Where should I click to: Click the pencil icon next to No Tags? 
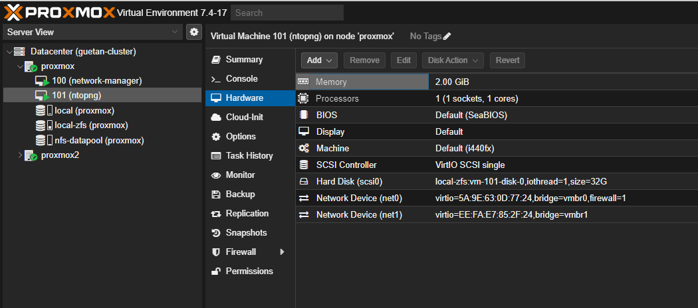tap(447, 36)
